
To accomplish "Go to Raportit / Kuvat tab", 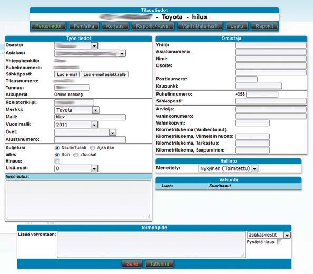I will tap(153, 26).
